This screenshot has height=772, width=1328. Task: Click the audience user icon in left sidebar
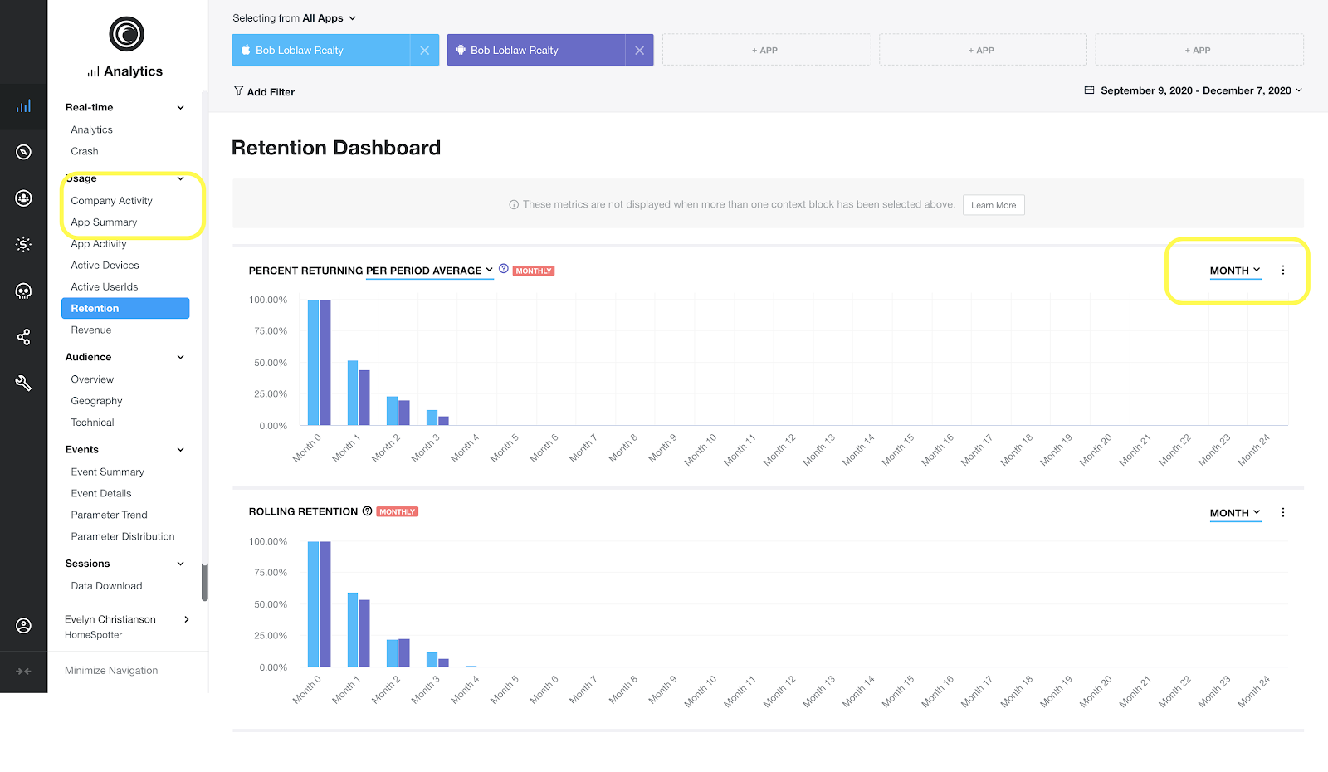pos(24,198)
